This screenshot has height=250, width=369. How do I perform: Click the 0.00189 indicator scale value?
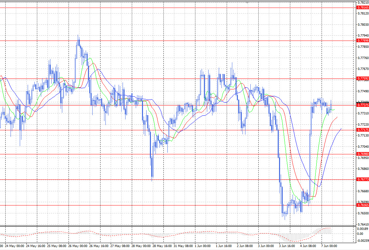363,229
